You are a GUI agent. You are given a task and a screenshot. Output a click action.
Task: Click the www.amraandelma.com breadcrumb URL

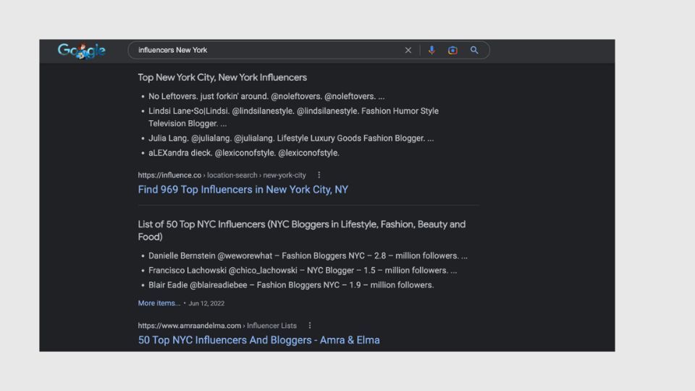(217, 325)
